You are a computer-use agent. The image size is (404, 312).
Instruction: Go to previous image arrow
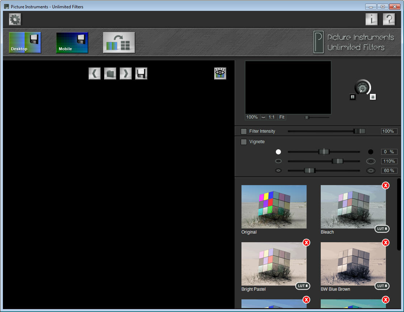pos(94,73)
